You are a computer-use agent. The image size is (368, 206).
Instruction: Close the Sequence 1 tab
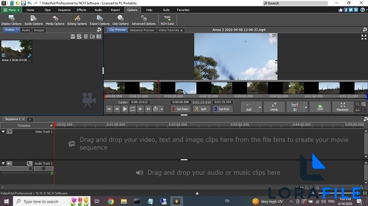23,119
